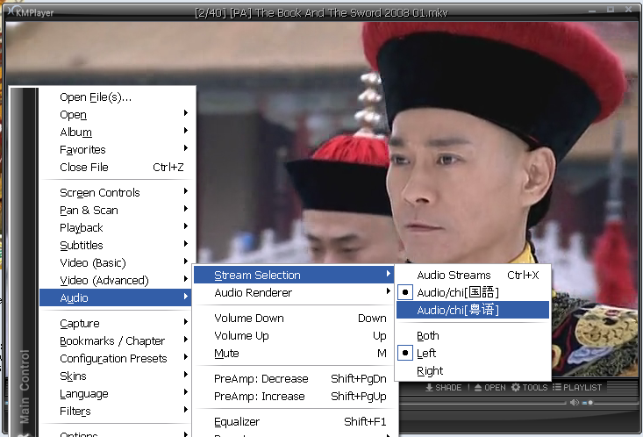The height and width of the screenshot is (437, 643).
Task: Select the Left audio channel option
Action: tap(473, 354)
